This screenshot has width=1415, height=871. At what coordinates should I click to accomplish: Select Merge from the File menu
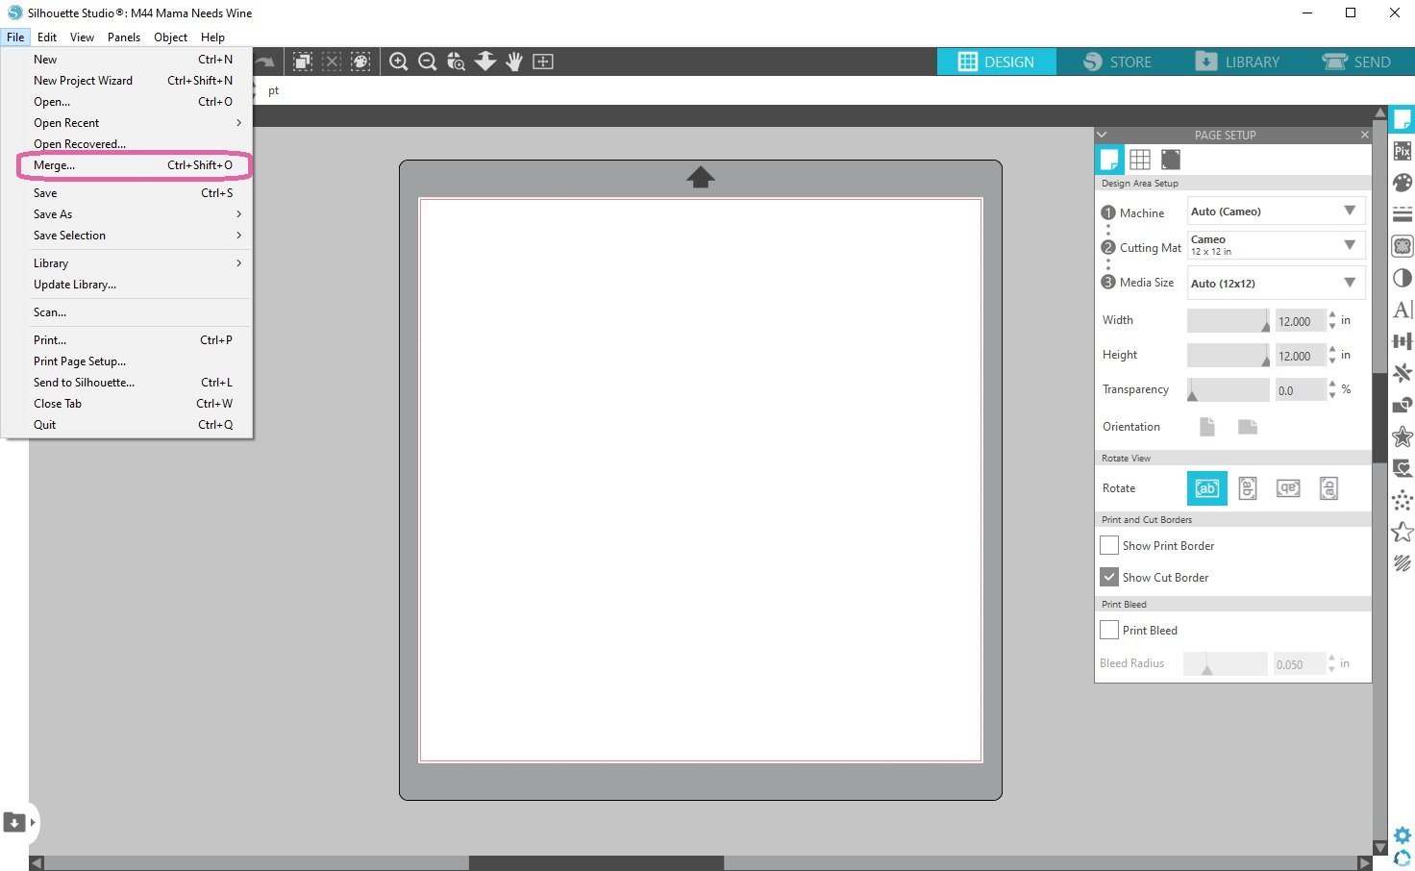(x=54, y=164)
